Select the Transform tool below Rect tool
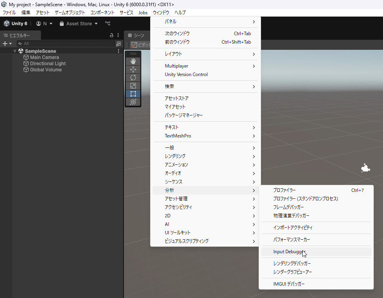383x298 pixels. (133, 102)
